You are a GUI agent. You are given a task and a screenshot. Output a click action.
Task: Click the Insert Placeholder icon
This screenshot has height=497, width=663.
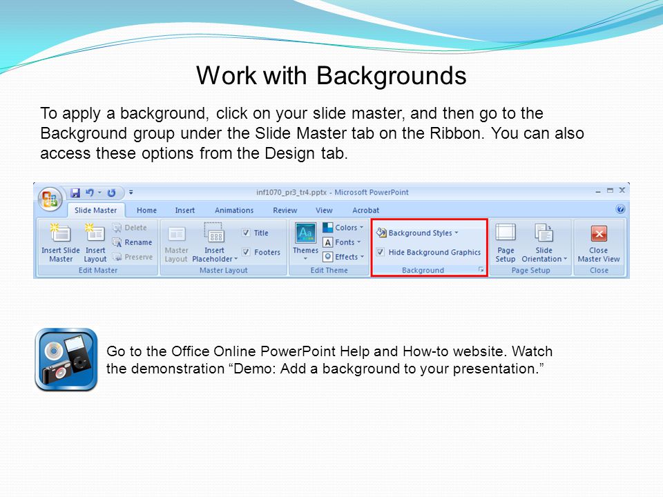coord(214,233)
